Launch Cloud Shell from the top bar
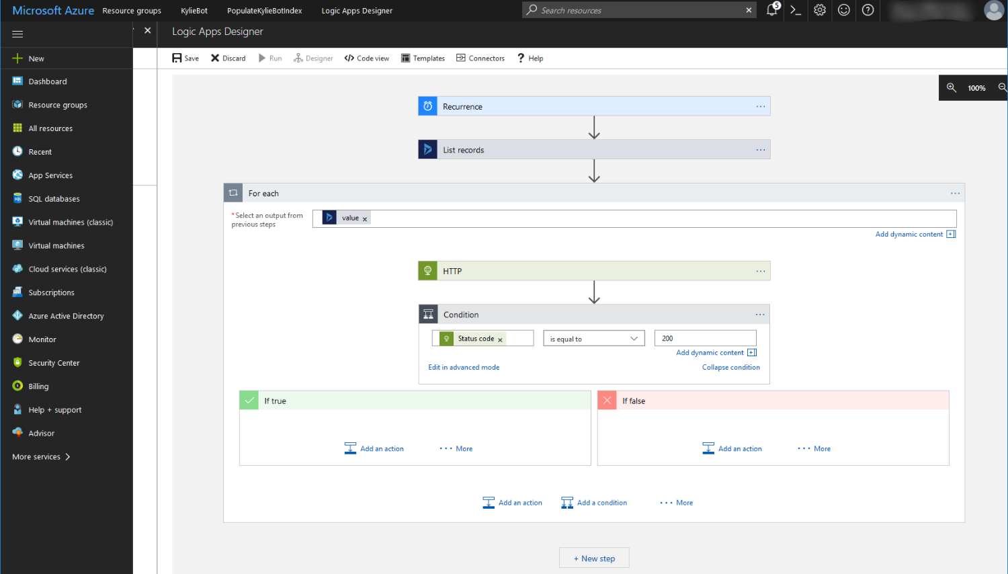1008x574 pixels. [x=796, y=10]
